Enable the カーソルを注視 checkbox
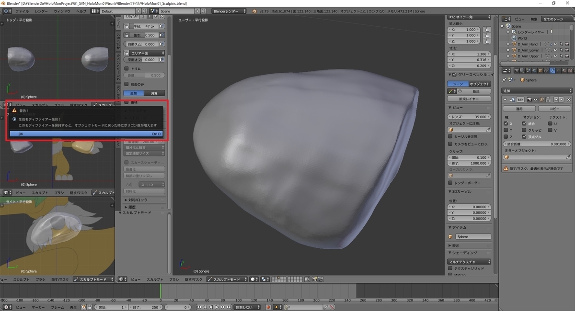The width and height of the screenshot is (575, 311). pos(450,136)
